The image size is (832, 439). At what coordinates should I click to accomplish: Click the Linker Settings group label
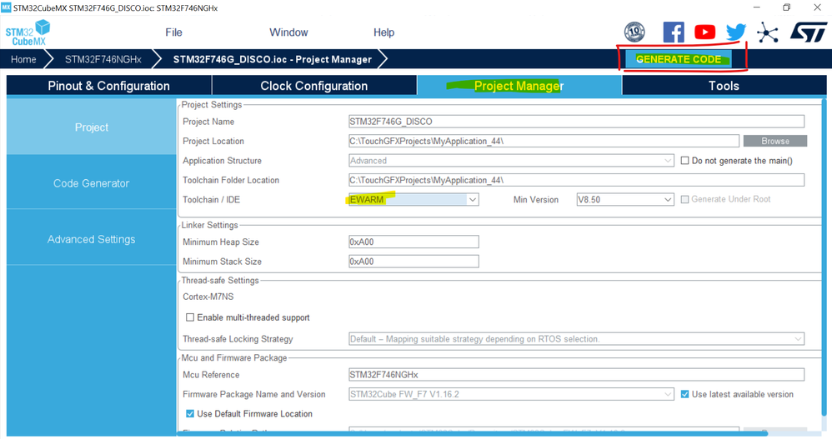point(209,225)
